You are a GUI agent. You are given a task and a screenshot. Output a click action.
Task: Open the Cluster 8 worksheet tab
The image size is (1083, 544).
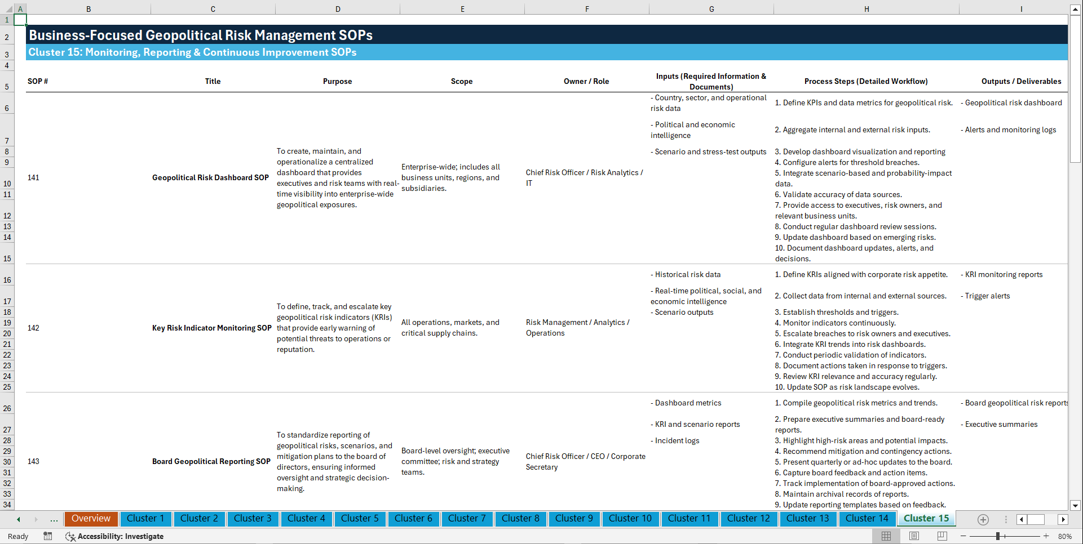[520, 519]
